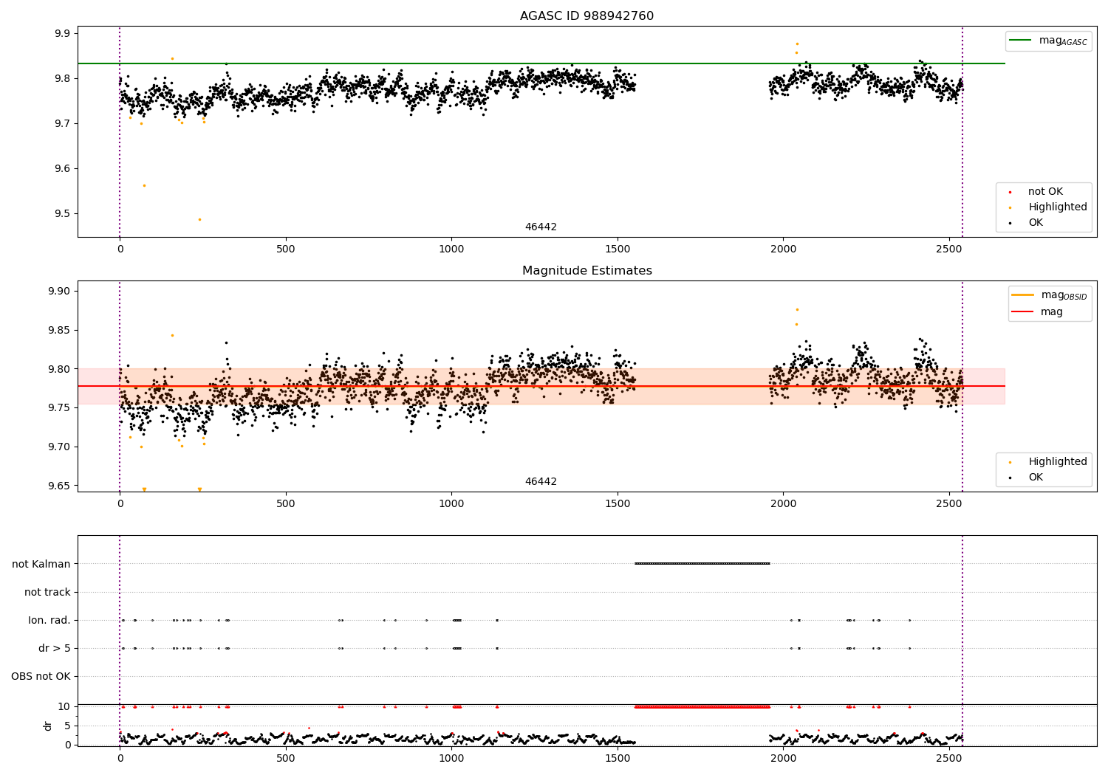Click the rotated "dr" axis label
Viewport: 1108px width, 775px height.
point(48,726)
